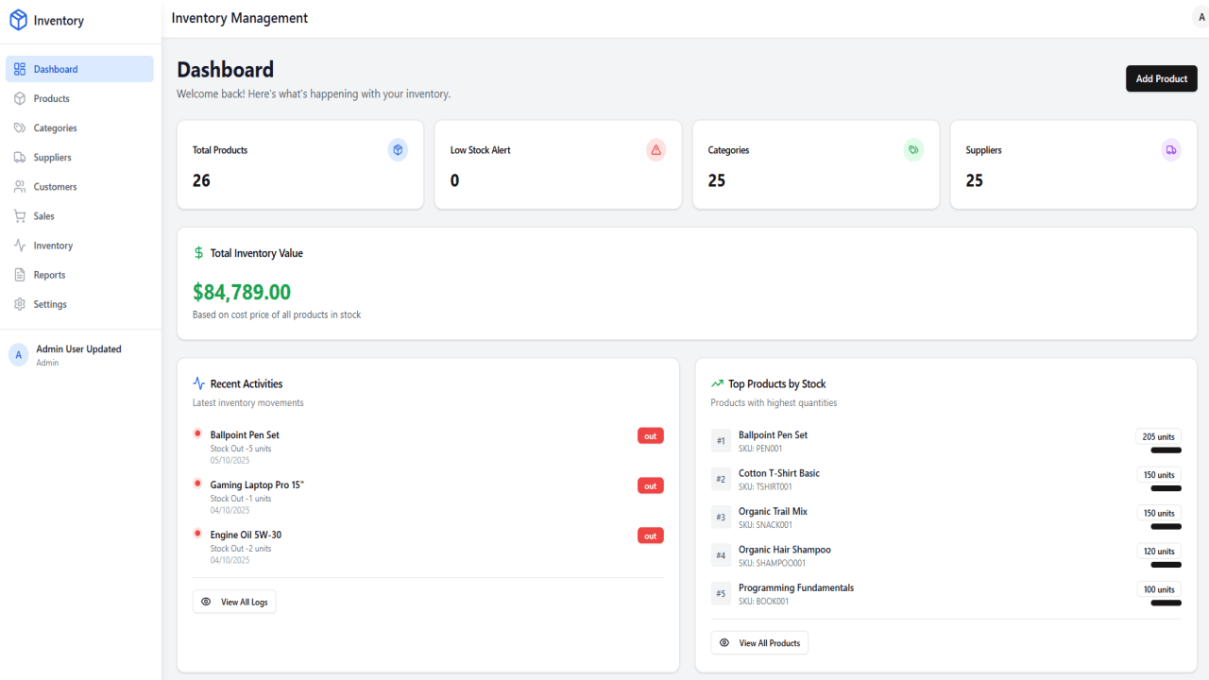Click the Reports document icon in sidebar
The width and height of the screenshot is (1209, 680).
20,275
